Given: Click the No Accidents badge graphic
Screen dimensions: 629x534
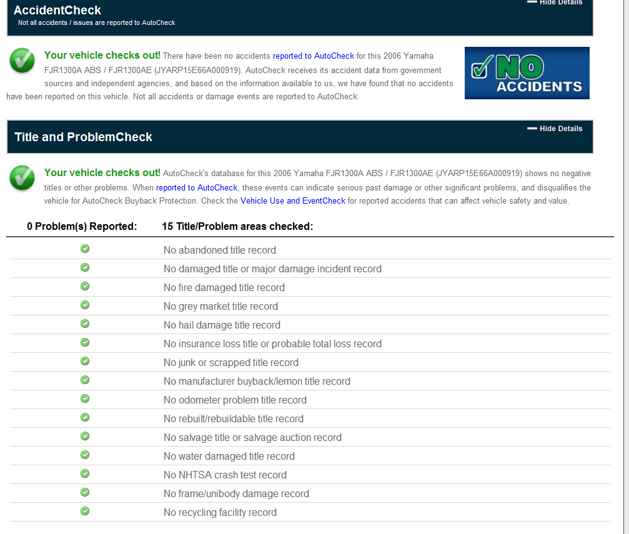Looking at the screenshot, I should tap(527, 73).
